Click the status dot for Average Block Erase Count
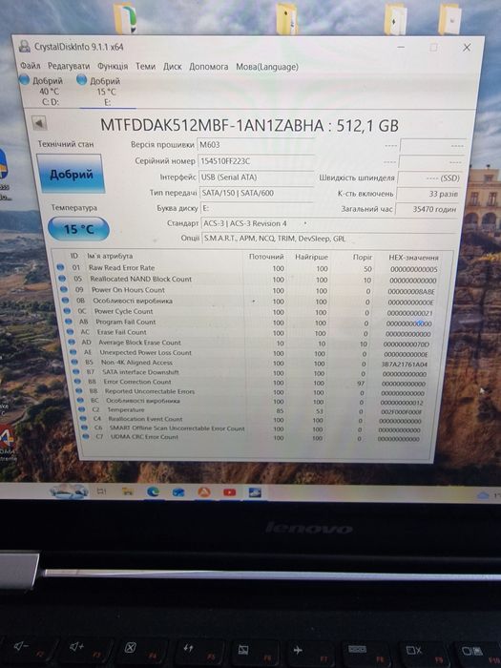This screenshot has height=668, width=501. click(x=72, y=342)
